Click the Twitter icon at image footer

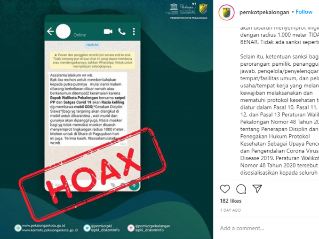87,228
